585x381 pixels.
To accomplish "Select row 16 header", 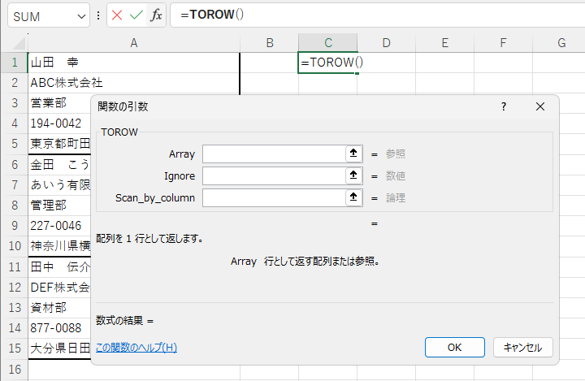I will click(x=14, y=370).
